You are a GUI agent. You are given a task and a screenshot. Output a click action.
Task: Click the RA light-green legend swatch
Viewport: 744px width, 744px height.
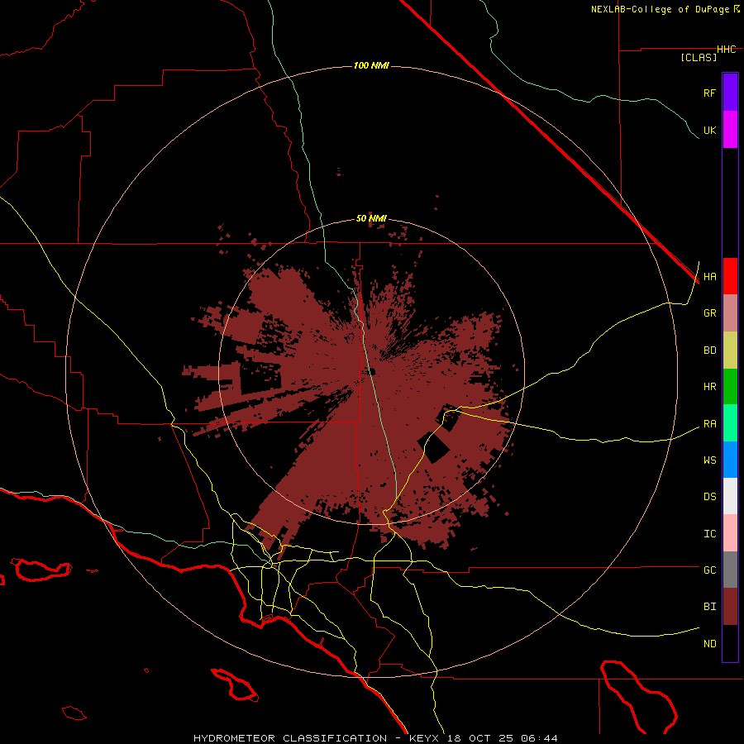pyautogui.click(x=730, y=423)
